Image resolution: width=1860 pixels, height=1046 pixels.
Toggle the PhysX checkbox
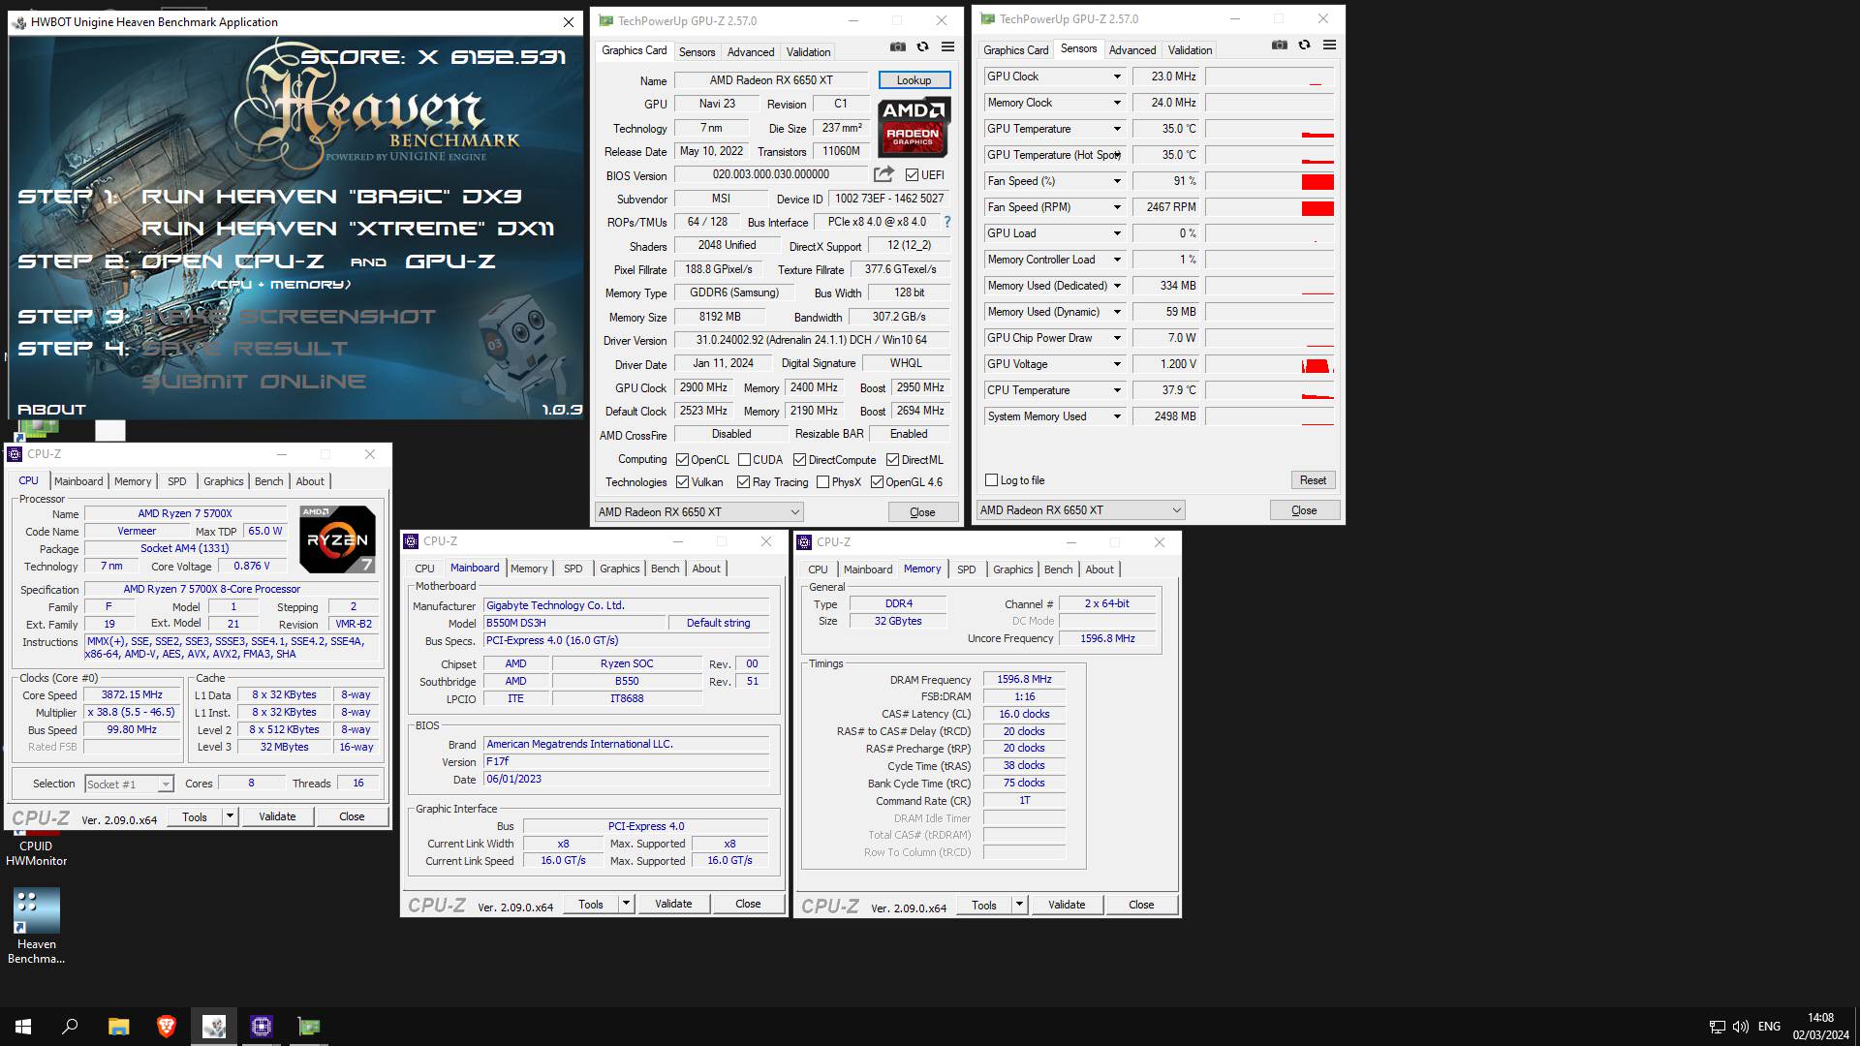click(x=822, y=482)
